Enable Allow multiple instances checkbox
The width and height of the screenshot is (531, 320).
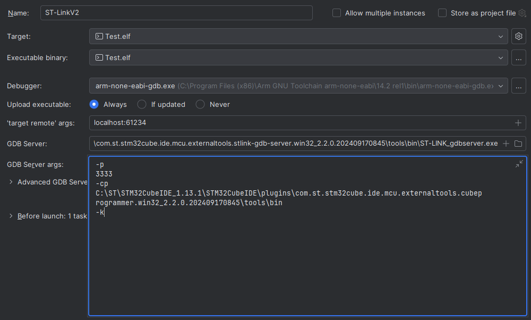[x=337, y=13]
